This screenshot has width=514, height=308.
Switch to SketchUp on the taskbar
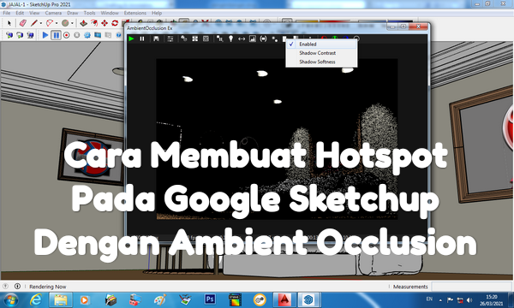pos(308,299)
